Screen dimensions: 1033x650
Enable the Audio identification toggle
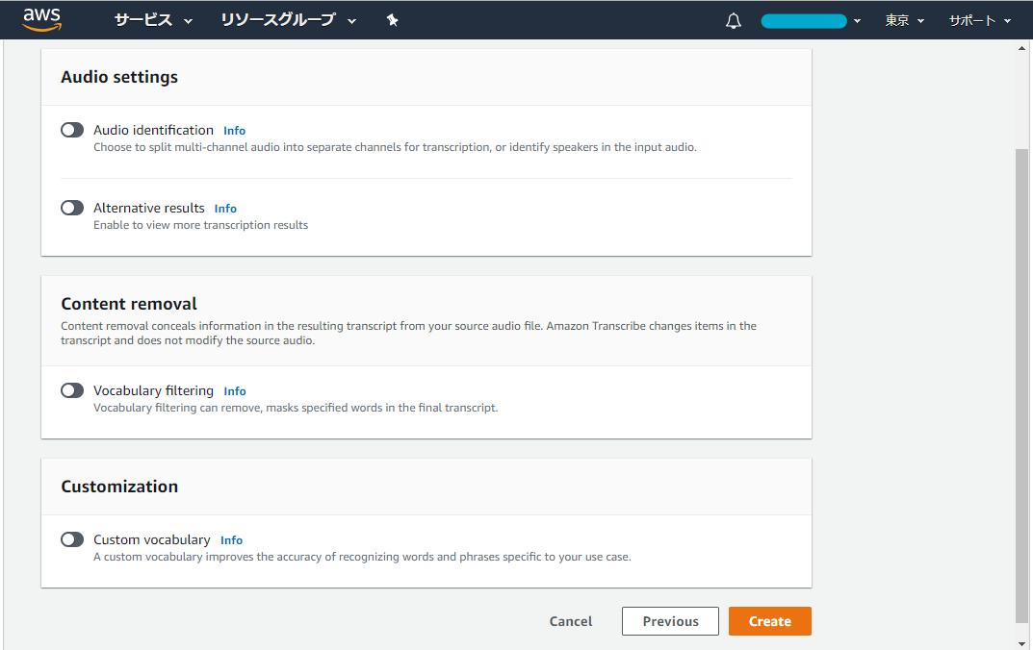click(72, 130)
